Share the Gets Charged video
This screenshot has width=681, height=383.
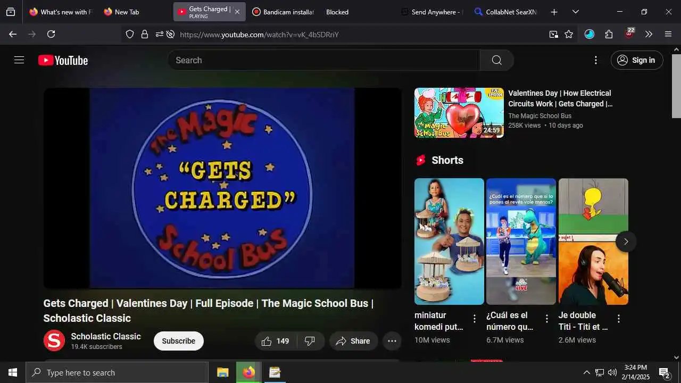[x=353, y=341]
